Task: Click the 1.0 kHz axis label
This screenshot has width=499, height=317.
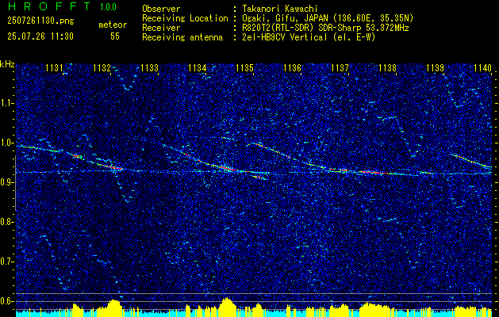Action: coord(7,143)
